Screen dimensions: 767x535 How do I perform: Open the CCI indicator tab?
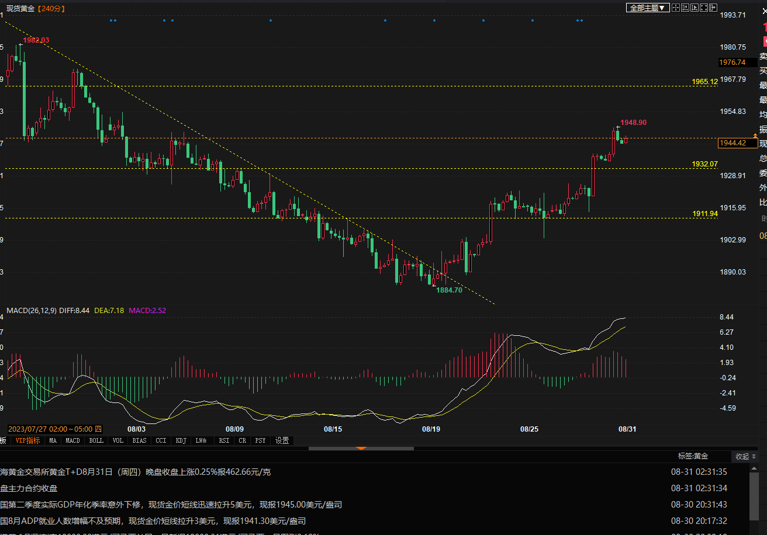coord(161,440)
